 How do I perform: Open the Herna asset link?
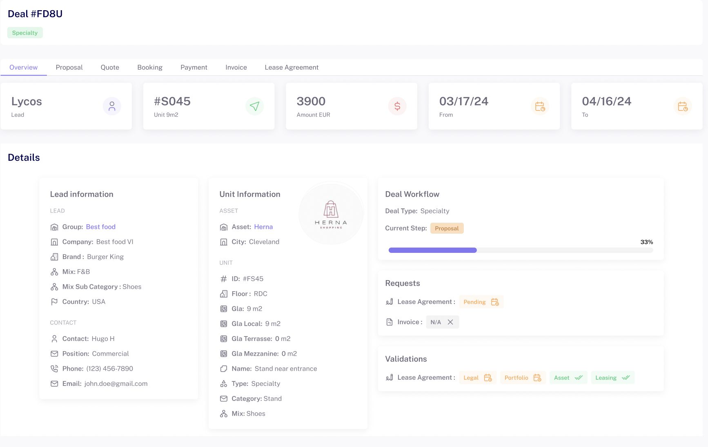tap(263, 227)
